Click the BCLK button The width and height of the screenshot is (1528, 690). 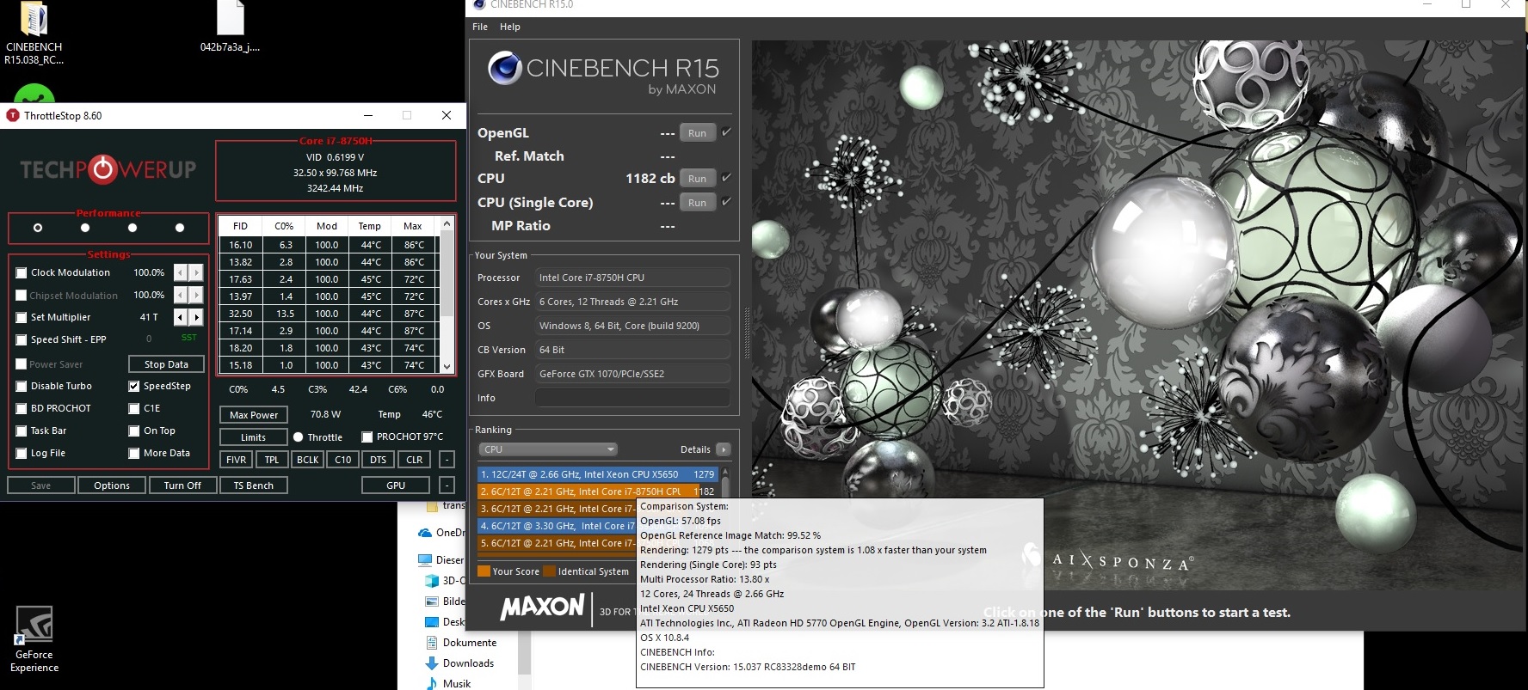tap(308, 460)
